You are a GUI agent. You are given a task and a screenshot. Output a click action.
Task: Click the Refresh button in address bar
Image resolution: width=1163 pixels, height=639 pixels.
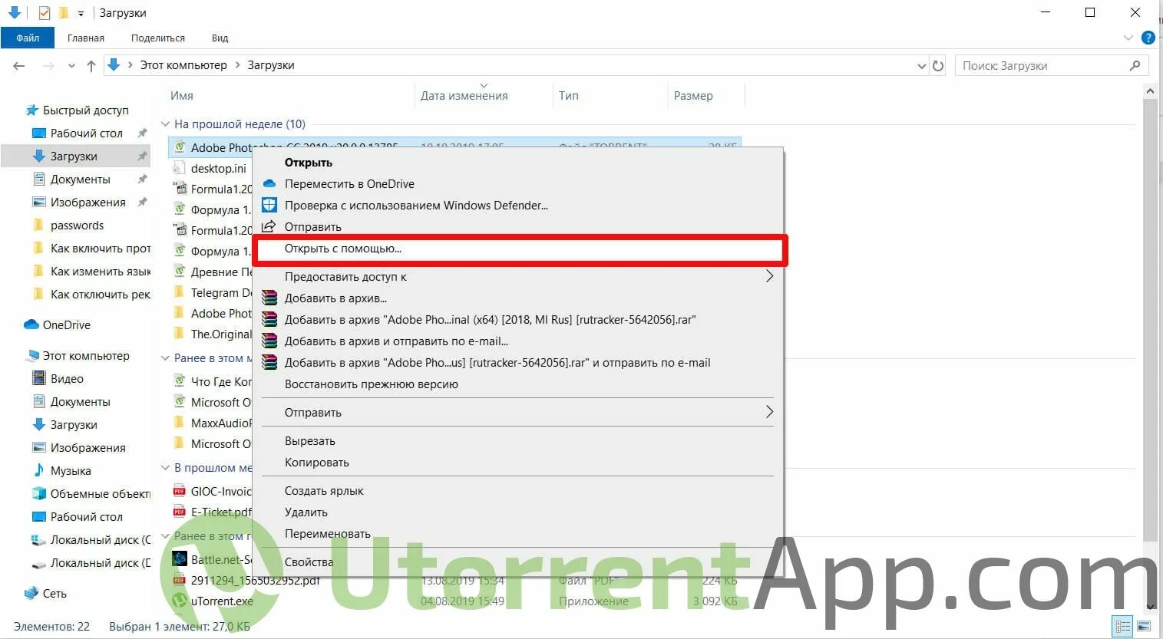click(x=938, y=66)
